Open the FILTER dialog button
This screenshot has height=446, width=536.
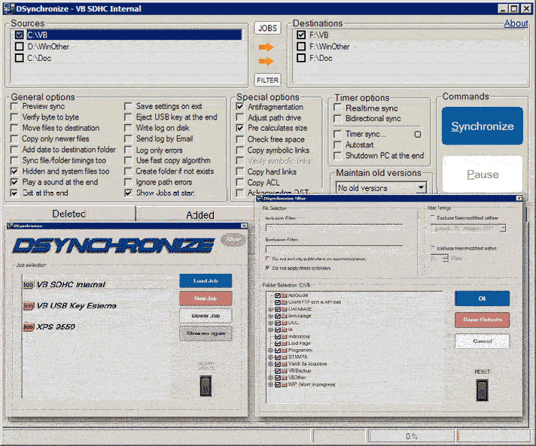tap(267, 80)
